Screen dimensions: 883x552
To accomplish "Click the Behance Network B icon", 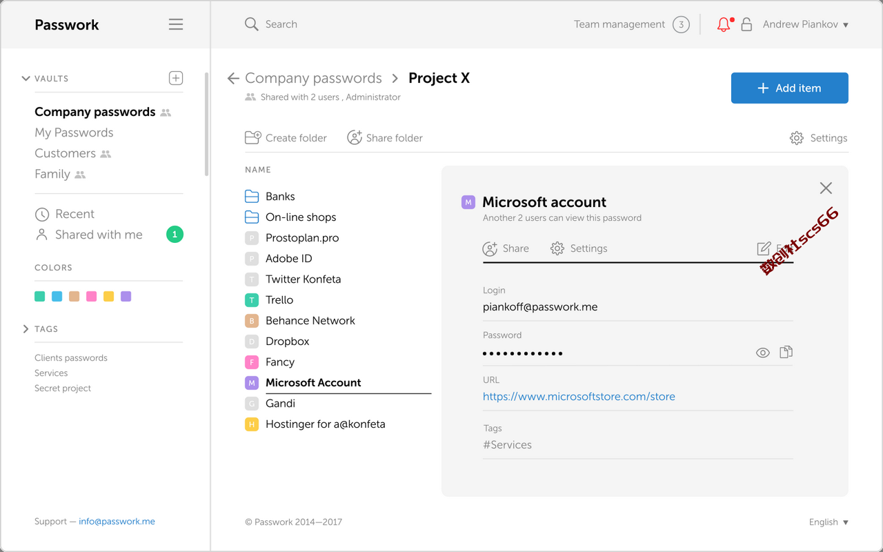I will pyautogui.click(x=252, y=320).
